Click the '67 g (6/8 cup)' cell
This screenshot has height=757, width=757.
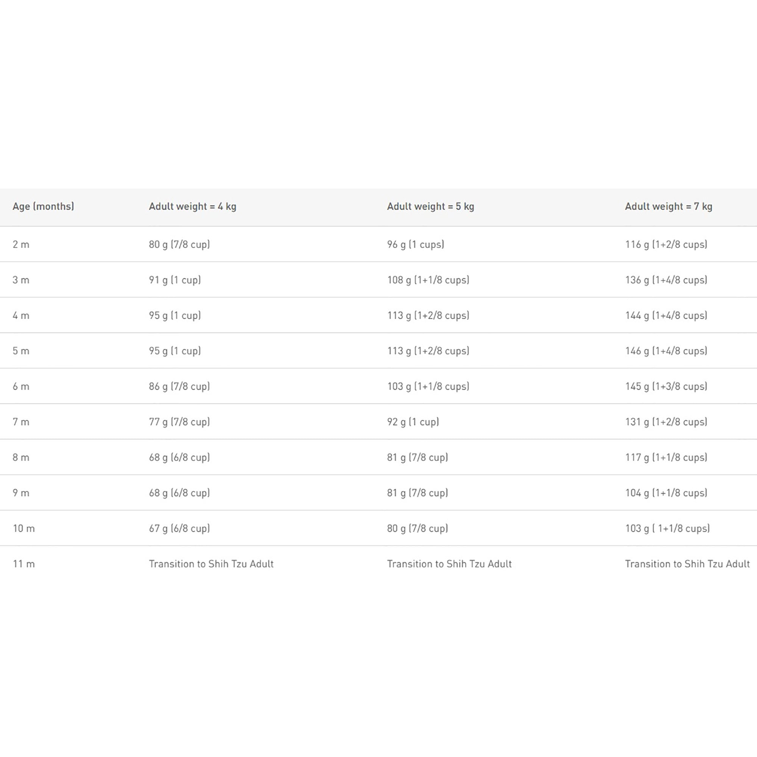(179, 528)
